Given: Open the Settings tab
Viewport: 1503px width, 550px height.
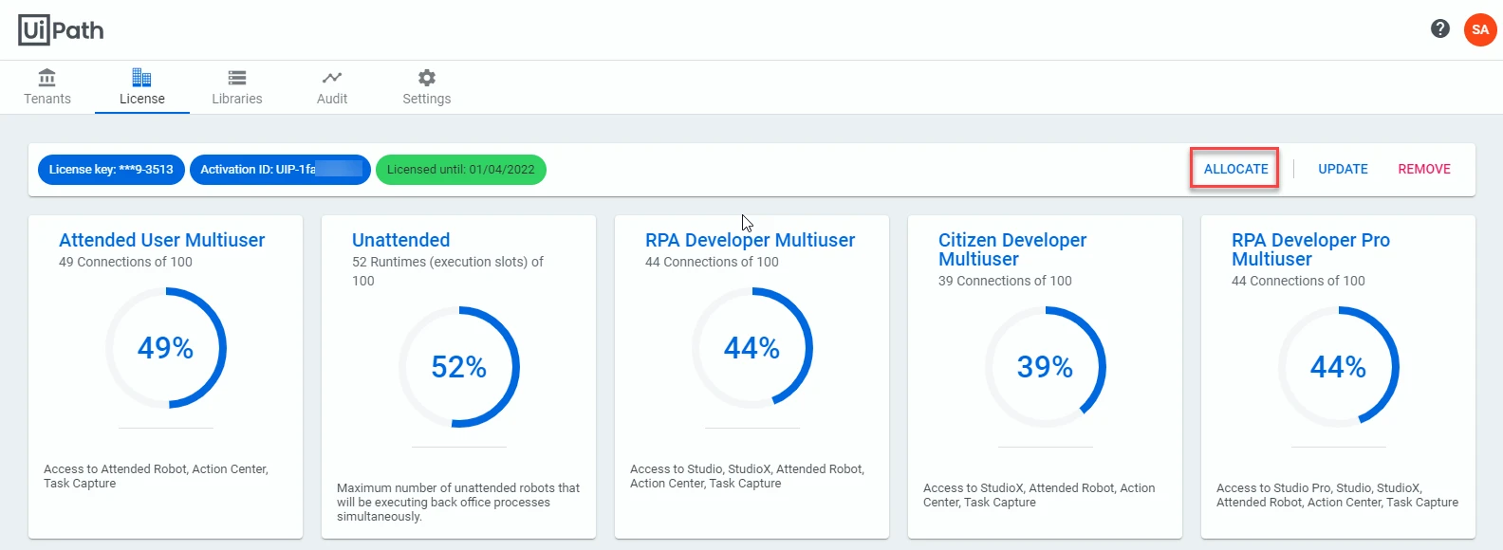Looking at the screenshot, I should tap(427, 87).
